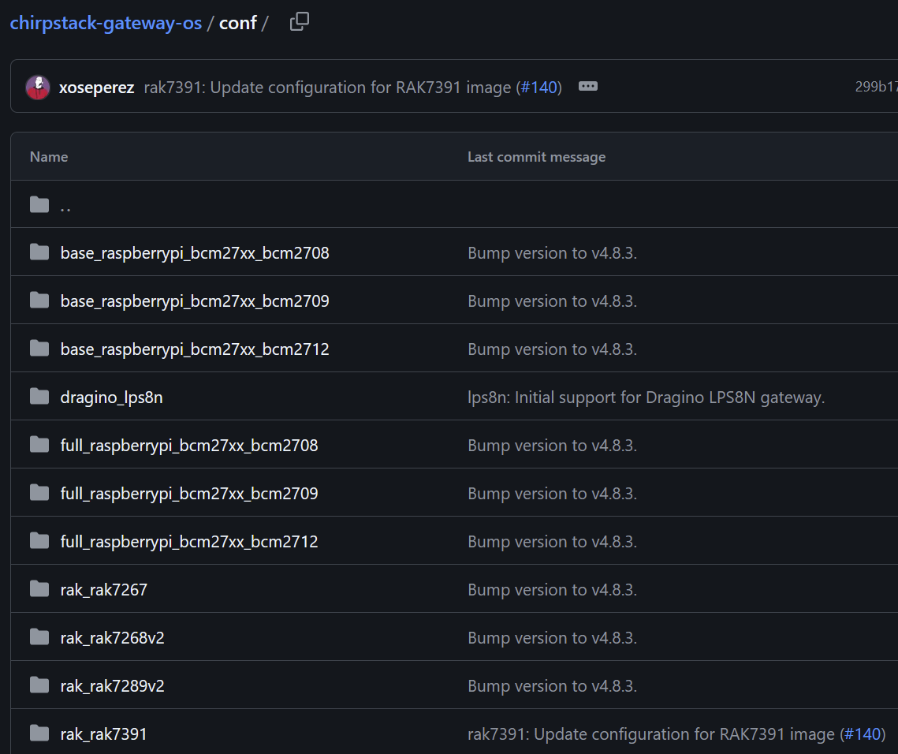Image resolution: width=898 pixels, height=754 pixels.
Task: Open the chirpstack-gateway-os repository link
Action: click(x=106, y=23)
